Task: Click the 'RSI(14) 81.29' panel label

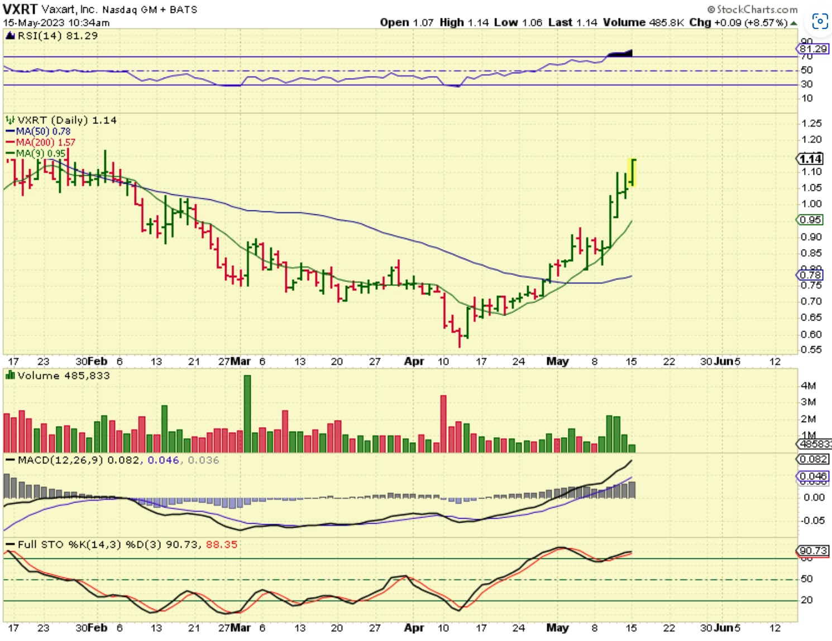Action: tap(58, 36)
